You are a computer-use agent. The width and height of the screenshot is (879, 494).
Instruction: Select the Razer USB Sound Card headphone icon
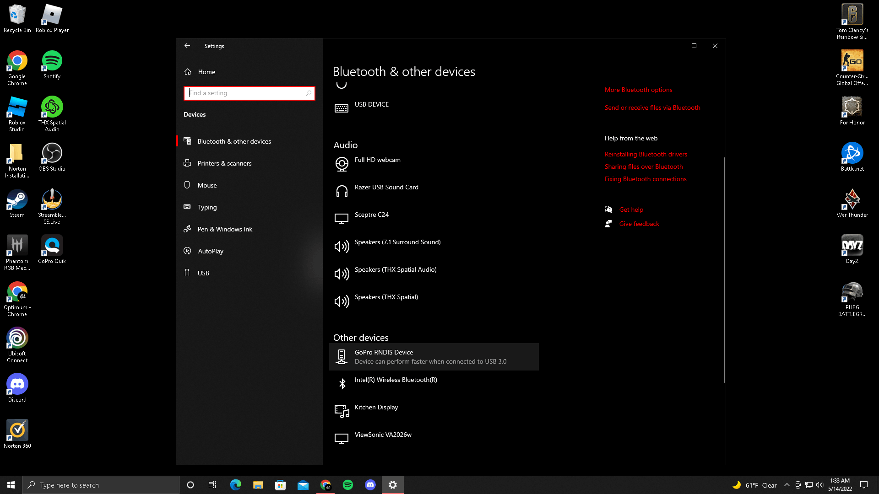(x=342, y=191)
